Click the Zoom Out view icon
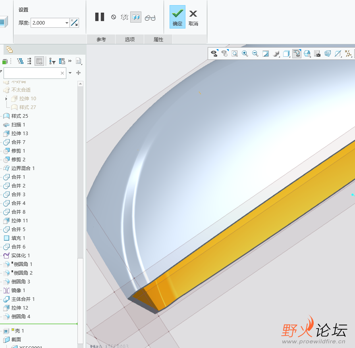The width and height of the screenshot is (355, 348). pos(255,54)
